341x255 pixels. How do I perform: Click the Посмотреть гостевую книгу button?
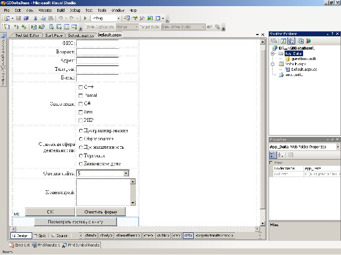click(x=75, y=222)
